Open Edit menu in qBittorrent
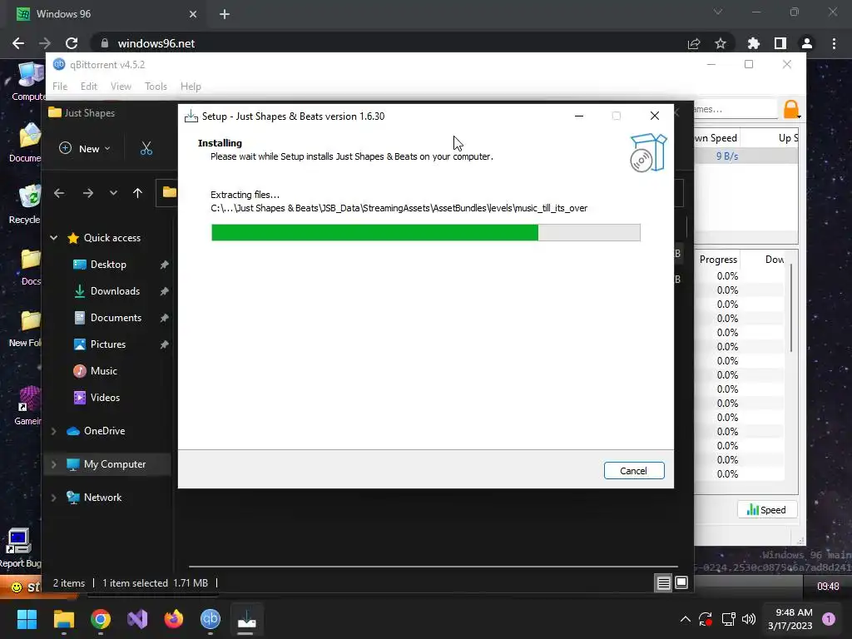Image resolution: width=852 pixels, height=639 pixels. tap(88, 87)
